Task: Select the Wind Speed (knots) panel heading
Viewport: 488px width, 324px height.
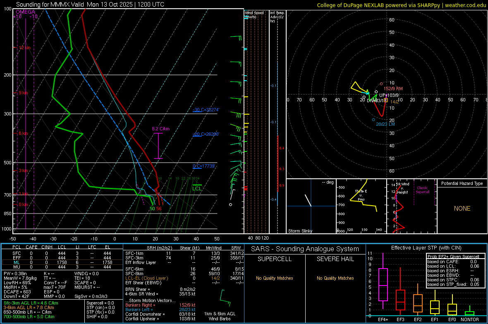Action: point(254,14)
